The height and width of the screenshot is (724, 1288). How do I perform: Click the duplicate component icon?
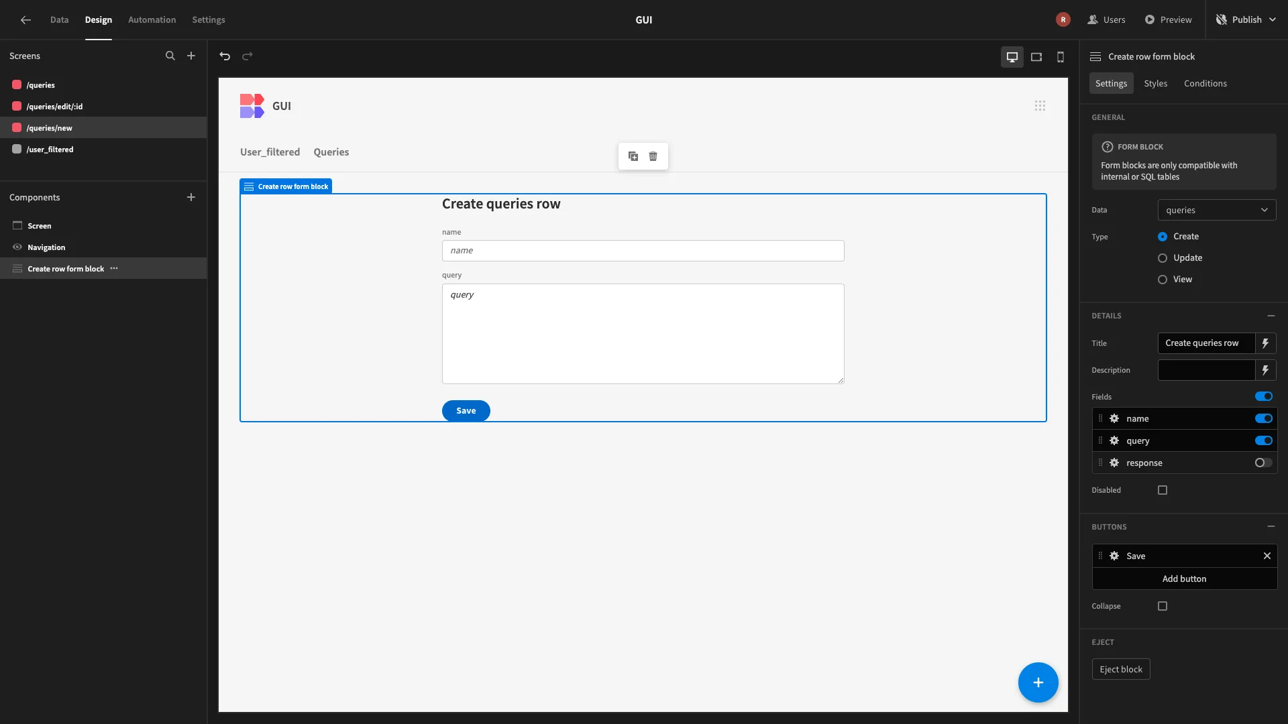coord(633,156)
